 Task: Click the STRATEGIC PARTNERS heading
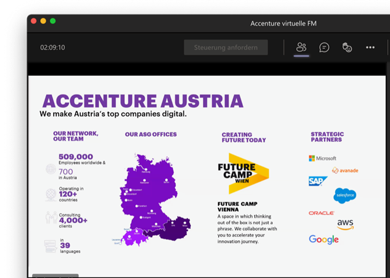click(x=327, y=137)
